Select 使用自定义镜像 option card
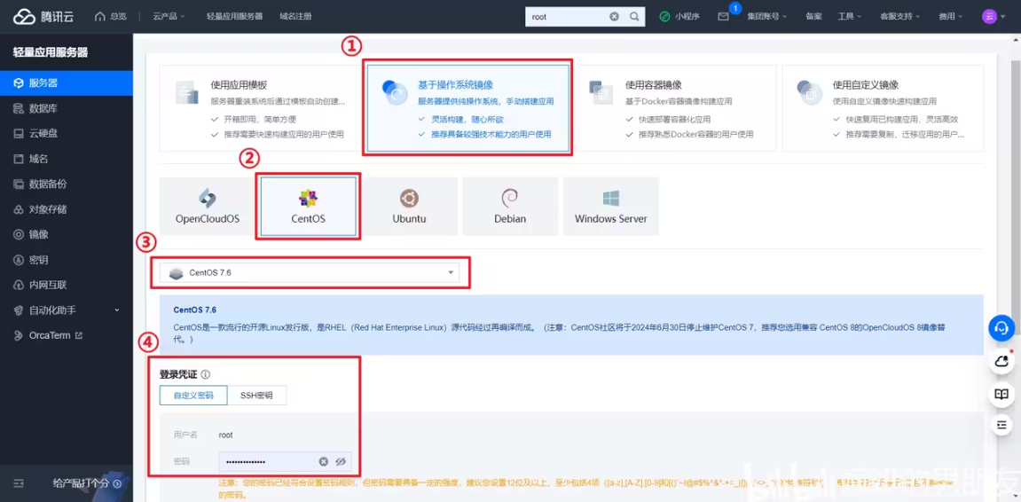 [883, 108]
